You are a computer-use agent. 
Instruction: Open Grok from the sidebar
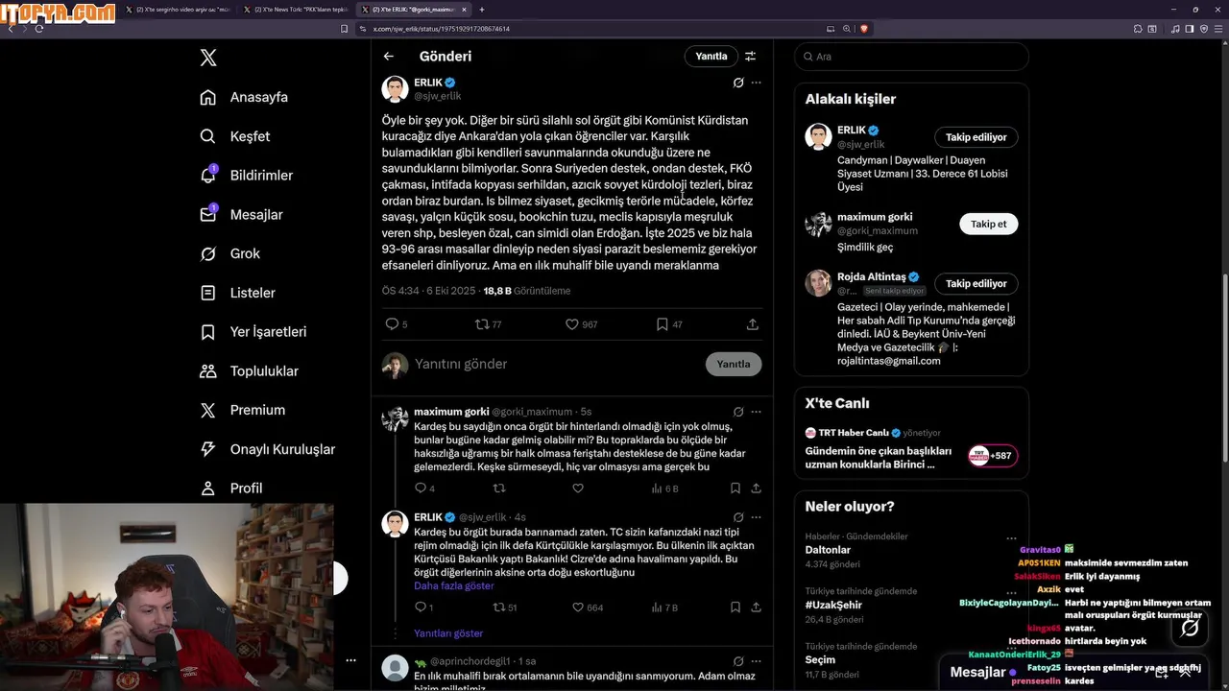pos(230,253)
